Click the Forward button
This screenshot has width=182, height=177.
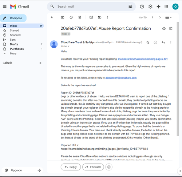[93, 167]
